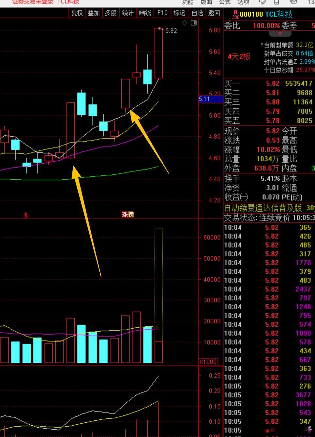
Task: Open the 版面 menu
Action: [x=206, y=2]
